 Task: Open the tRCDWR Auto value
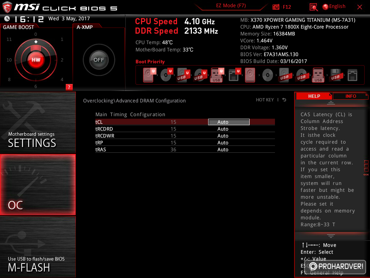(223, 136)
